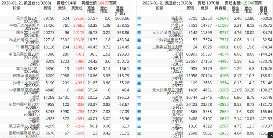This screenshot has height=138, width=273.
Task: Click the list icon for 群創 (3481)
Action: pyautogui.click(x=139, y=54)
